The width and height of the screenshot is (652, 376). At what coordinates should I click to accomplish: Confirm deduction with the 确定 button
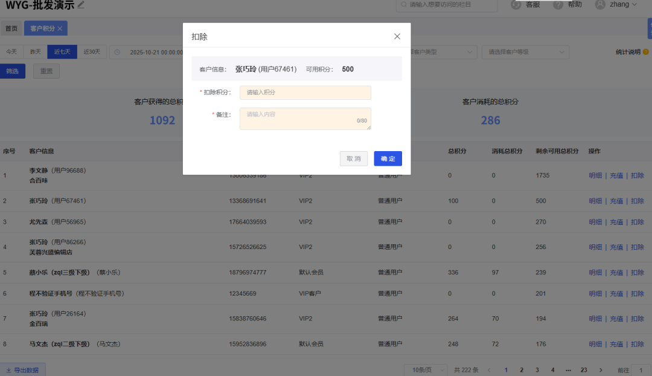388,158
